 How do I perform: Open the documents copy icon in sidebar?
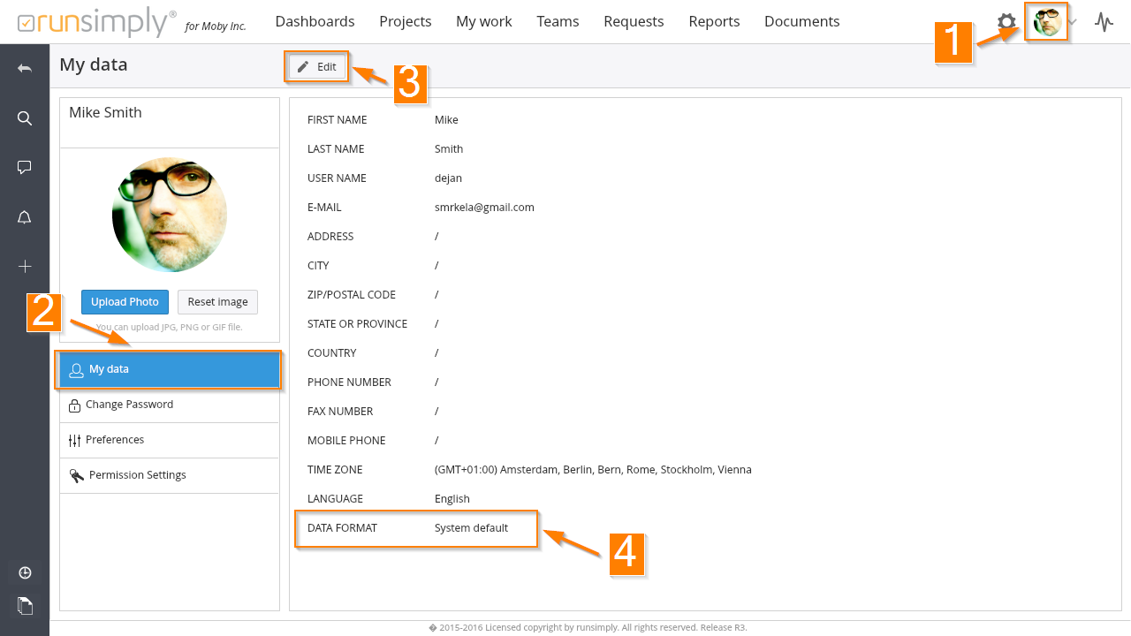click(x=25, y=605)
